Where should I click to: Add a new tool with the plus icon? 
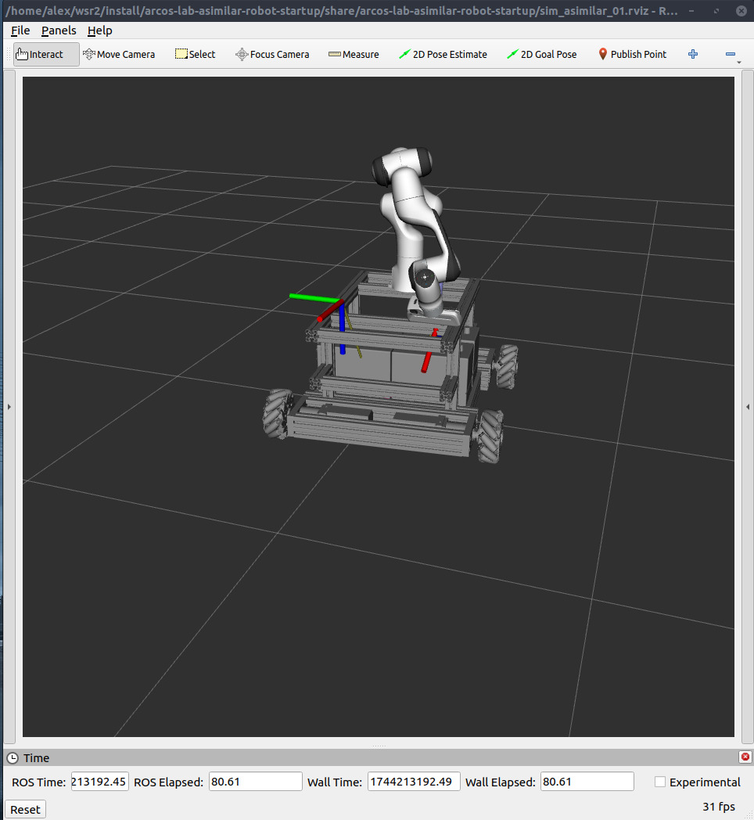pos(692,54)
